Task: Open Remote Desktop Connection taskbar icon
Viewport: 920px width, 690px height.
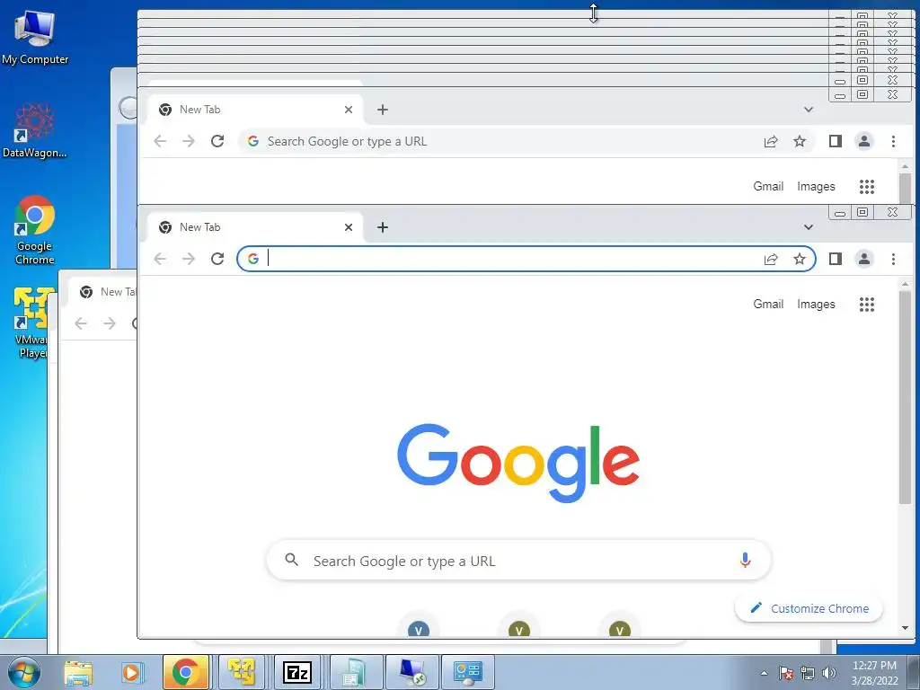Action: [x=411, y=672]
